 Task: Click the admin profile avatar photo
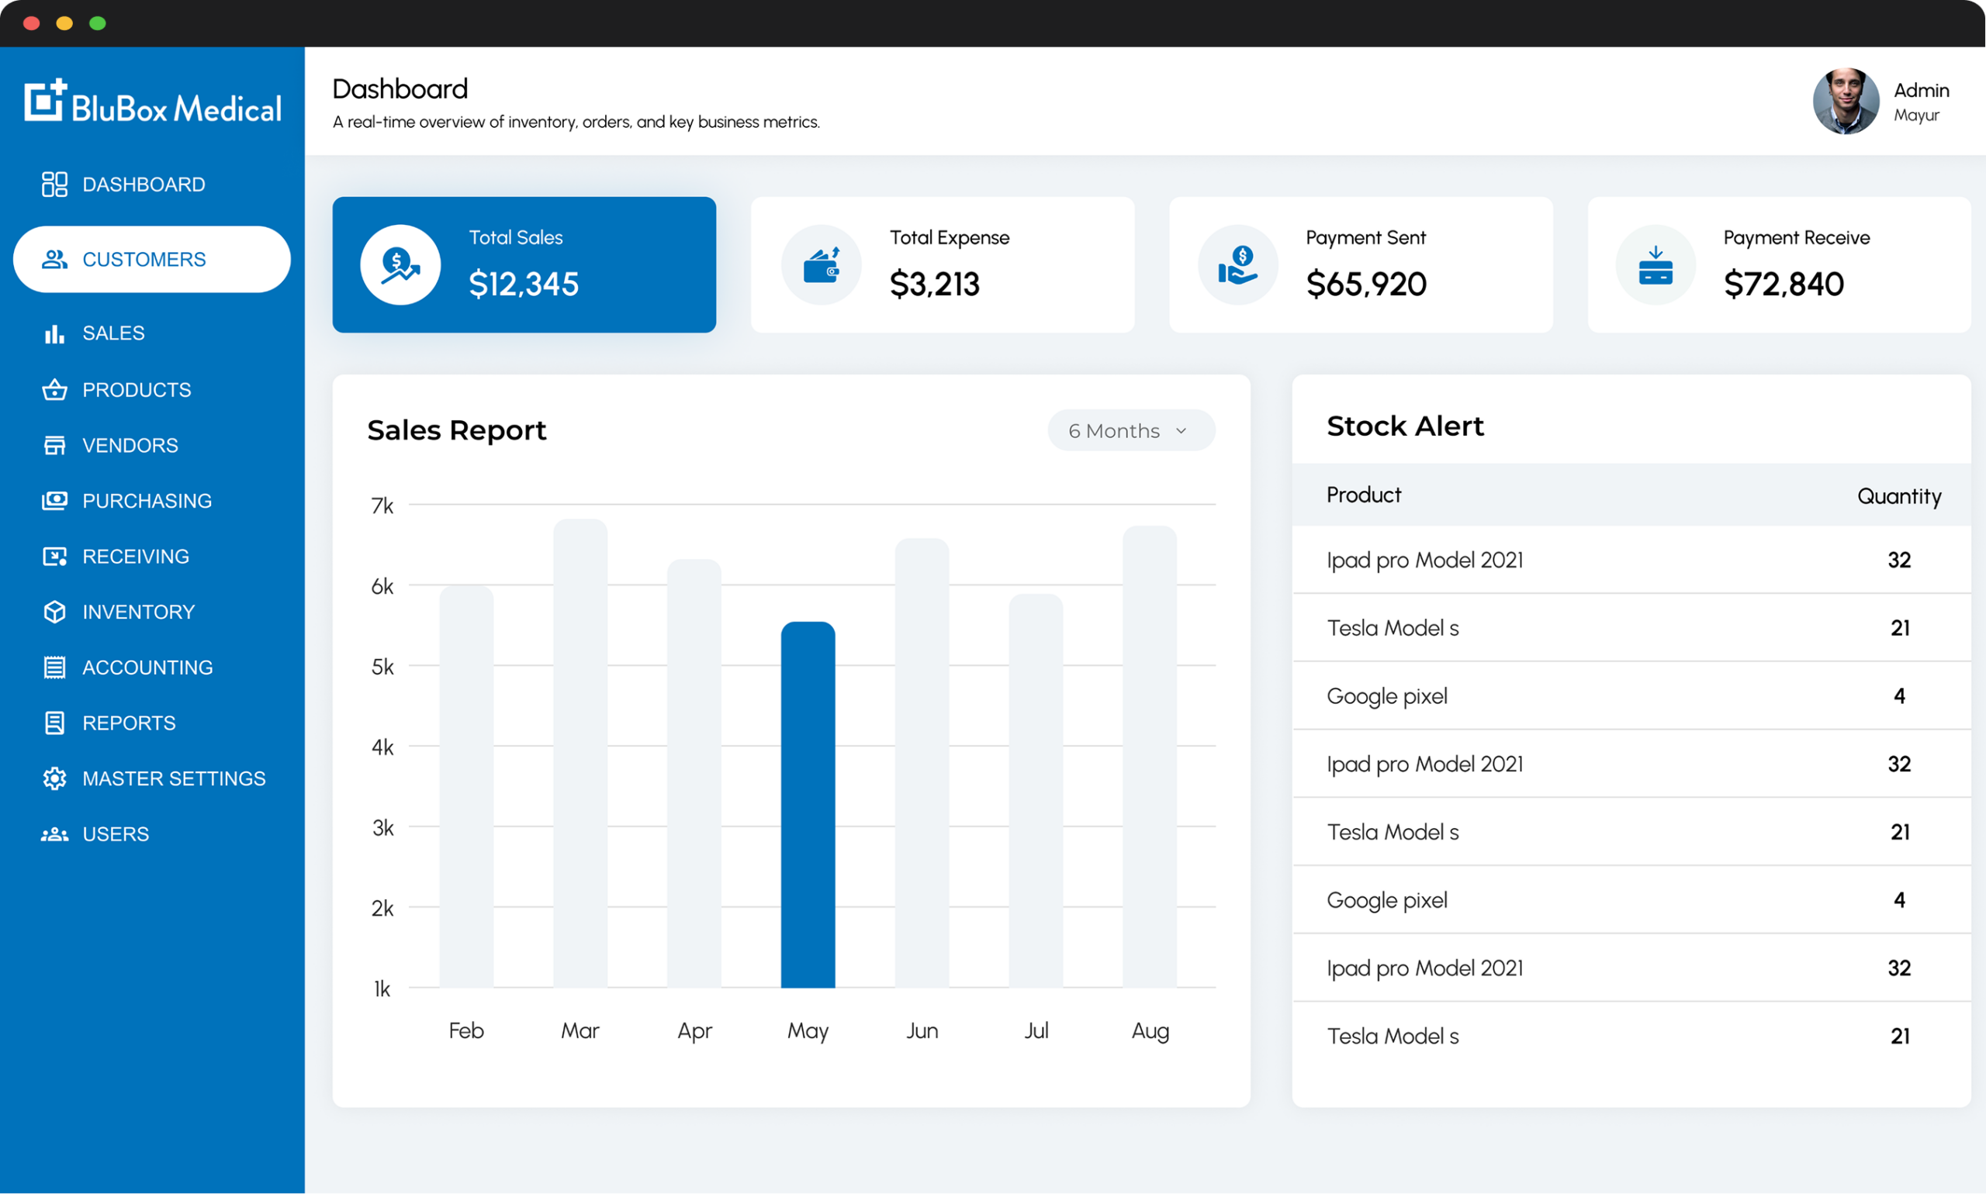click(x=1845, y=102)
